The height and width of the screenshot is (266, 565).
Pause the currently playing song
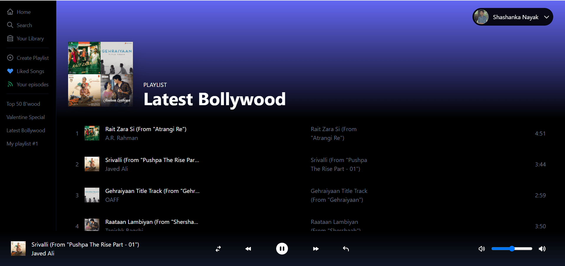[282, 249]
